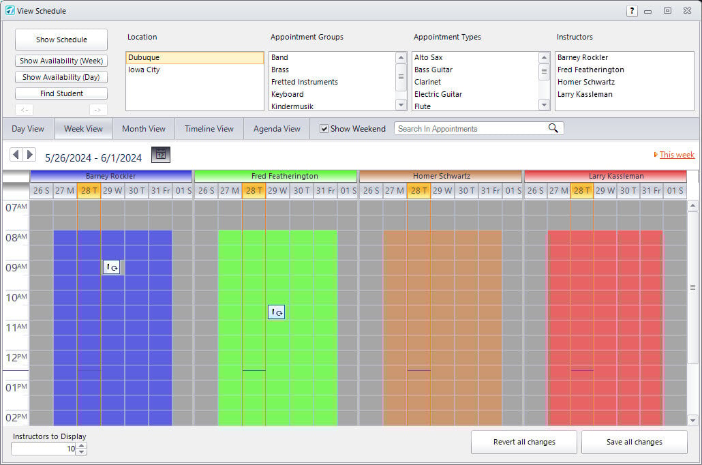
Task: Click the This week link
Action: (677, 155)
